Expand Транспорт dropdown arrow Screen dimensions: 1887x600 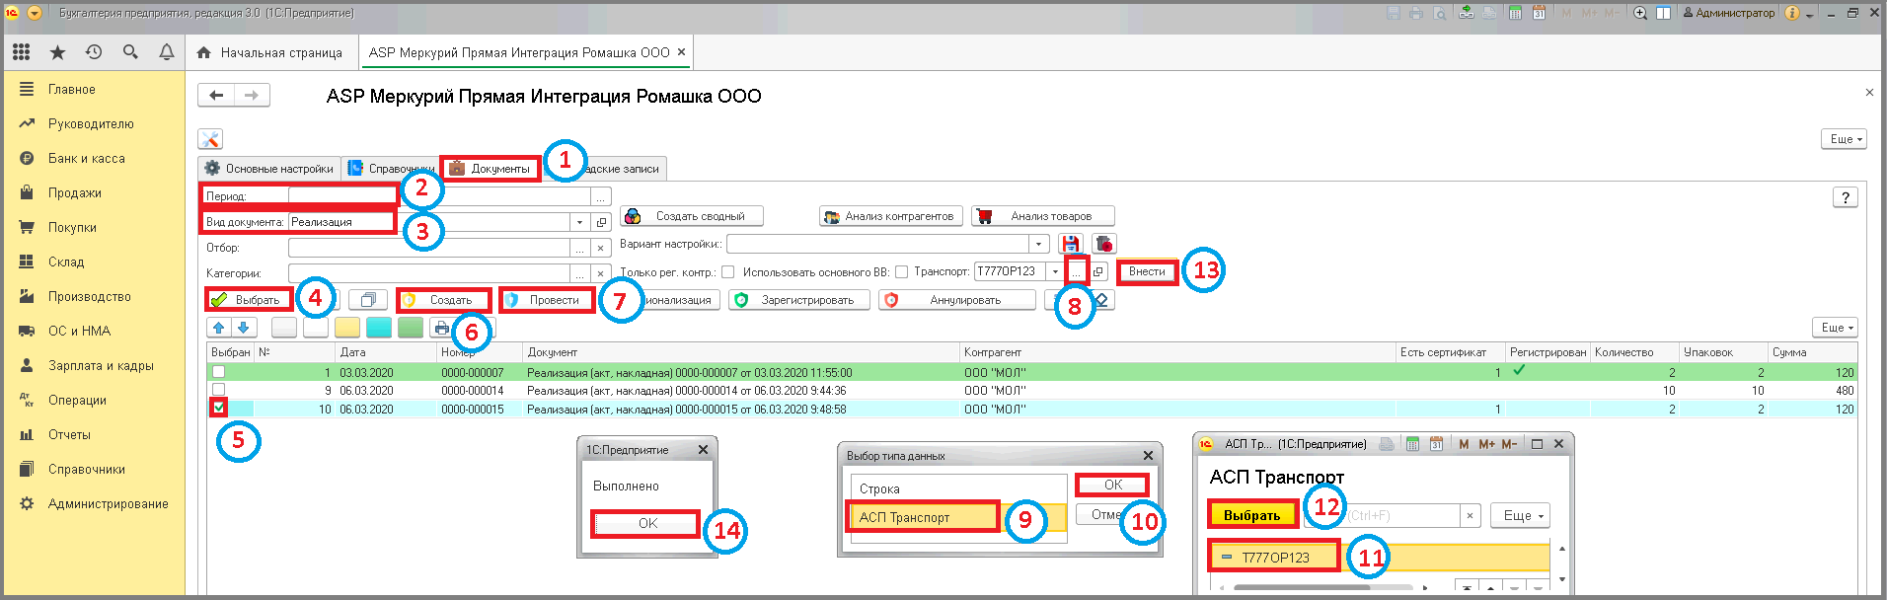point(1055,271)
